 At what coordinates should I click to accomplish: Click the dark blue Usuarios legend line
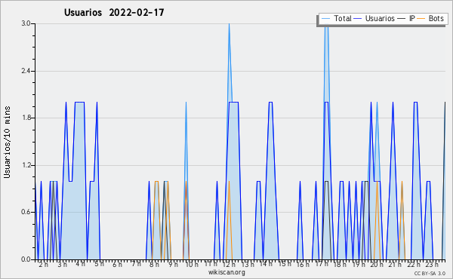(x=358, y=18)
